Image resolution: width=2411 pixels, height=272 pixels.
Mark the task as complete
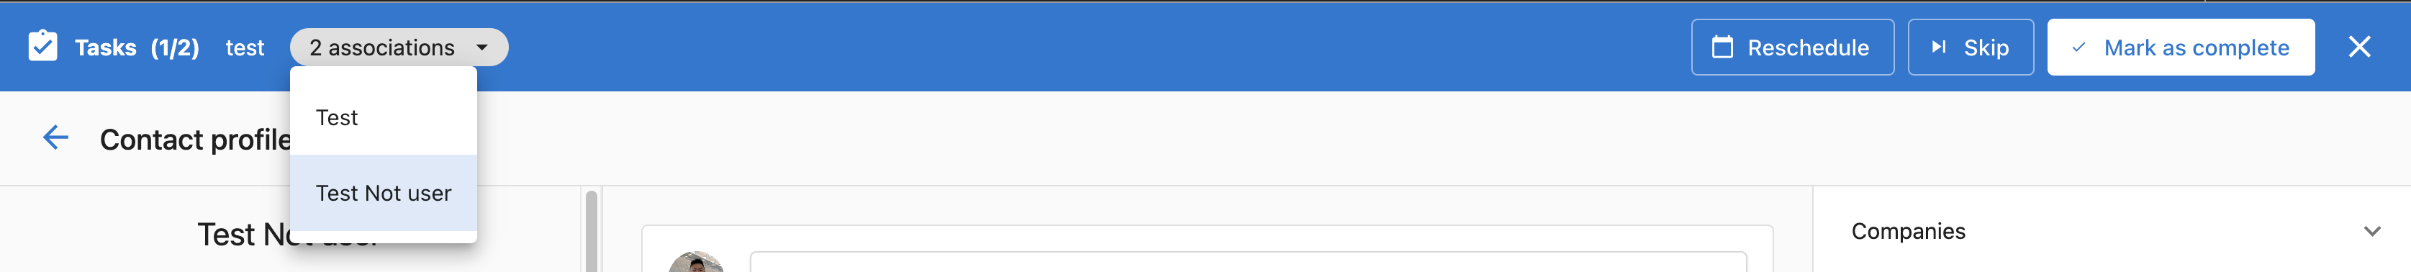2180,47
